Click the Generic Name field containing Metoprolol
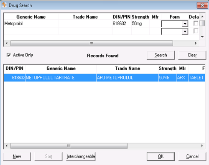This screenshot has width=209, height=165. [31, 24]
